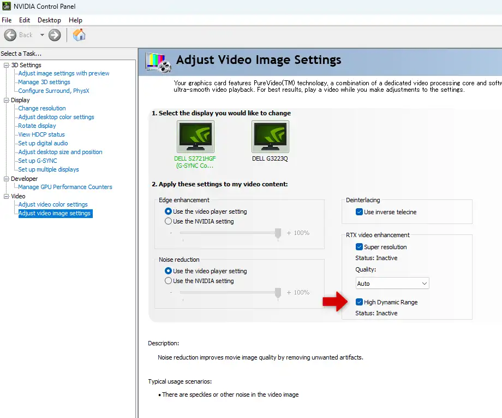Click the Edge enhancement slider handle
Viewport: 502px width, 418px height.
(x=278, y=233)
